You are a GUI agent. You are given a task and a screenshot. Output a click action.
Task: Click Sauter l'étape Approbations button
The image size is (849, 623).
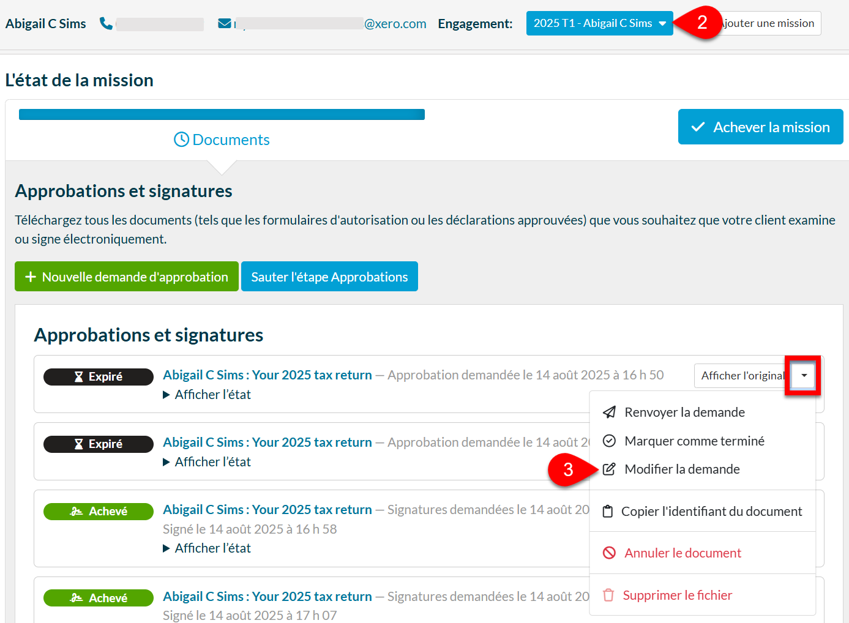pyautogui.click(x=329, y=277)
